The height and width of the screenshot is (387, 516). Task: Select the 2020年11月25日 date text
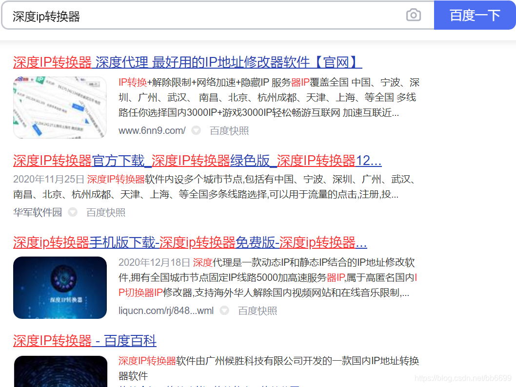pos(49,179)
